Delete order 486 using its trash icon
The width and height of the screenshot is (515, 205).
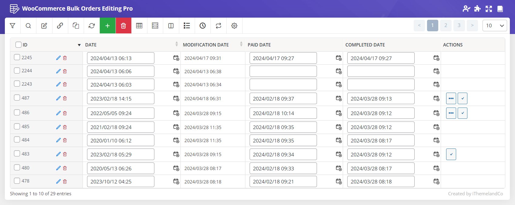tap(65, 113)
